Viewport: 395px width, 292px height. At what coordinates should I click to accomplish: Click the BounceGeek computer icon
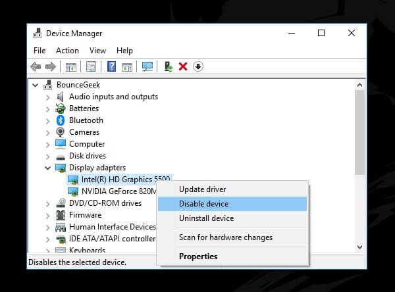(48, 85)
